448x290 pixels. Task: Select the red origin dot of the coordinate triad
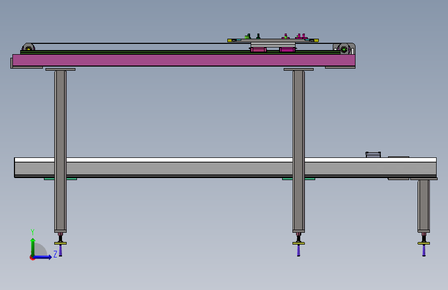point(32,257)
